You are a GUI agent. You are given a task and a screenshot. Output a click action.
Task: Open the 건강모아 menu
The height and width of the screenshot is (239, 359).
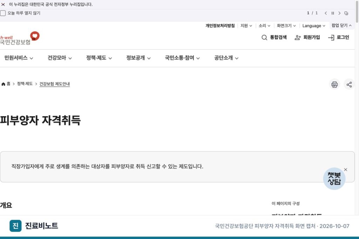[x=60, y=58]
